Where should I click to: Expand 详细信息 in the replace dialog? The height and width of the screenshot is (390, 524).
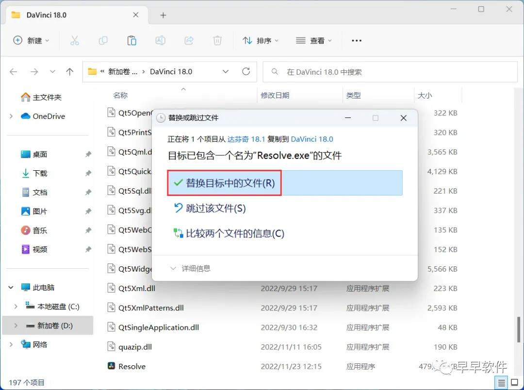(191, 268)
